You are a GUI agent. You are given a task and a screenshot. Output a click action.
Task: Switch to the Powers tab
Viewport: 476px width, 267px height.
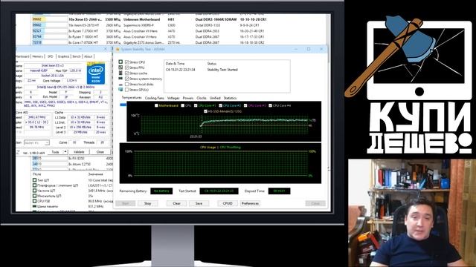[x=188, y=98]
